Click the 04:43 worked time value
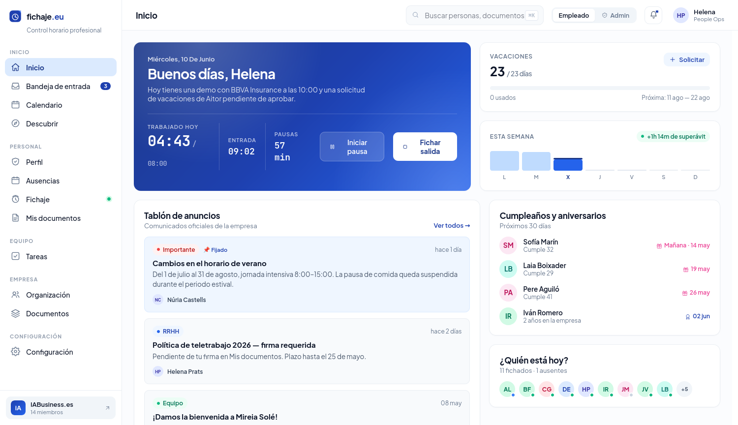738x425 pixels. (169, 141)
